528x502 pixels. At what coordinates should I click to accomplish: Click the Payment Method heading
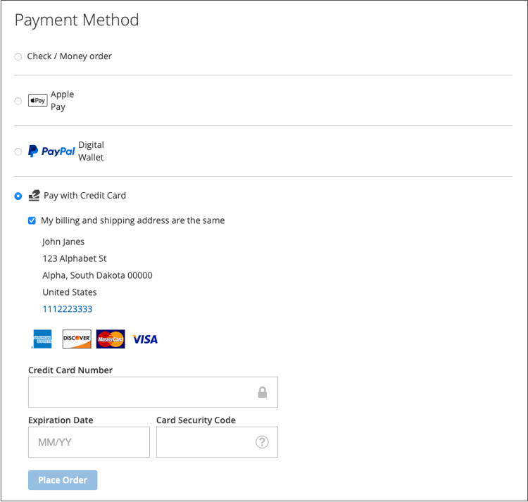tap(77, 20)
